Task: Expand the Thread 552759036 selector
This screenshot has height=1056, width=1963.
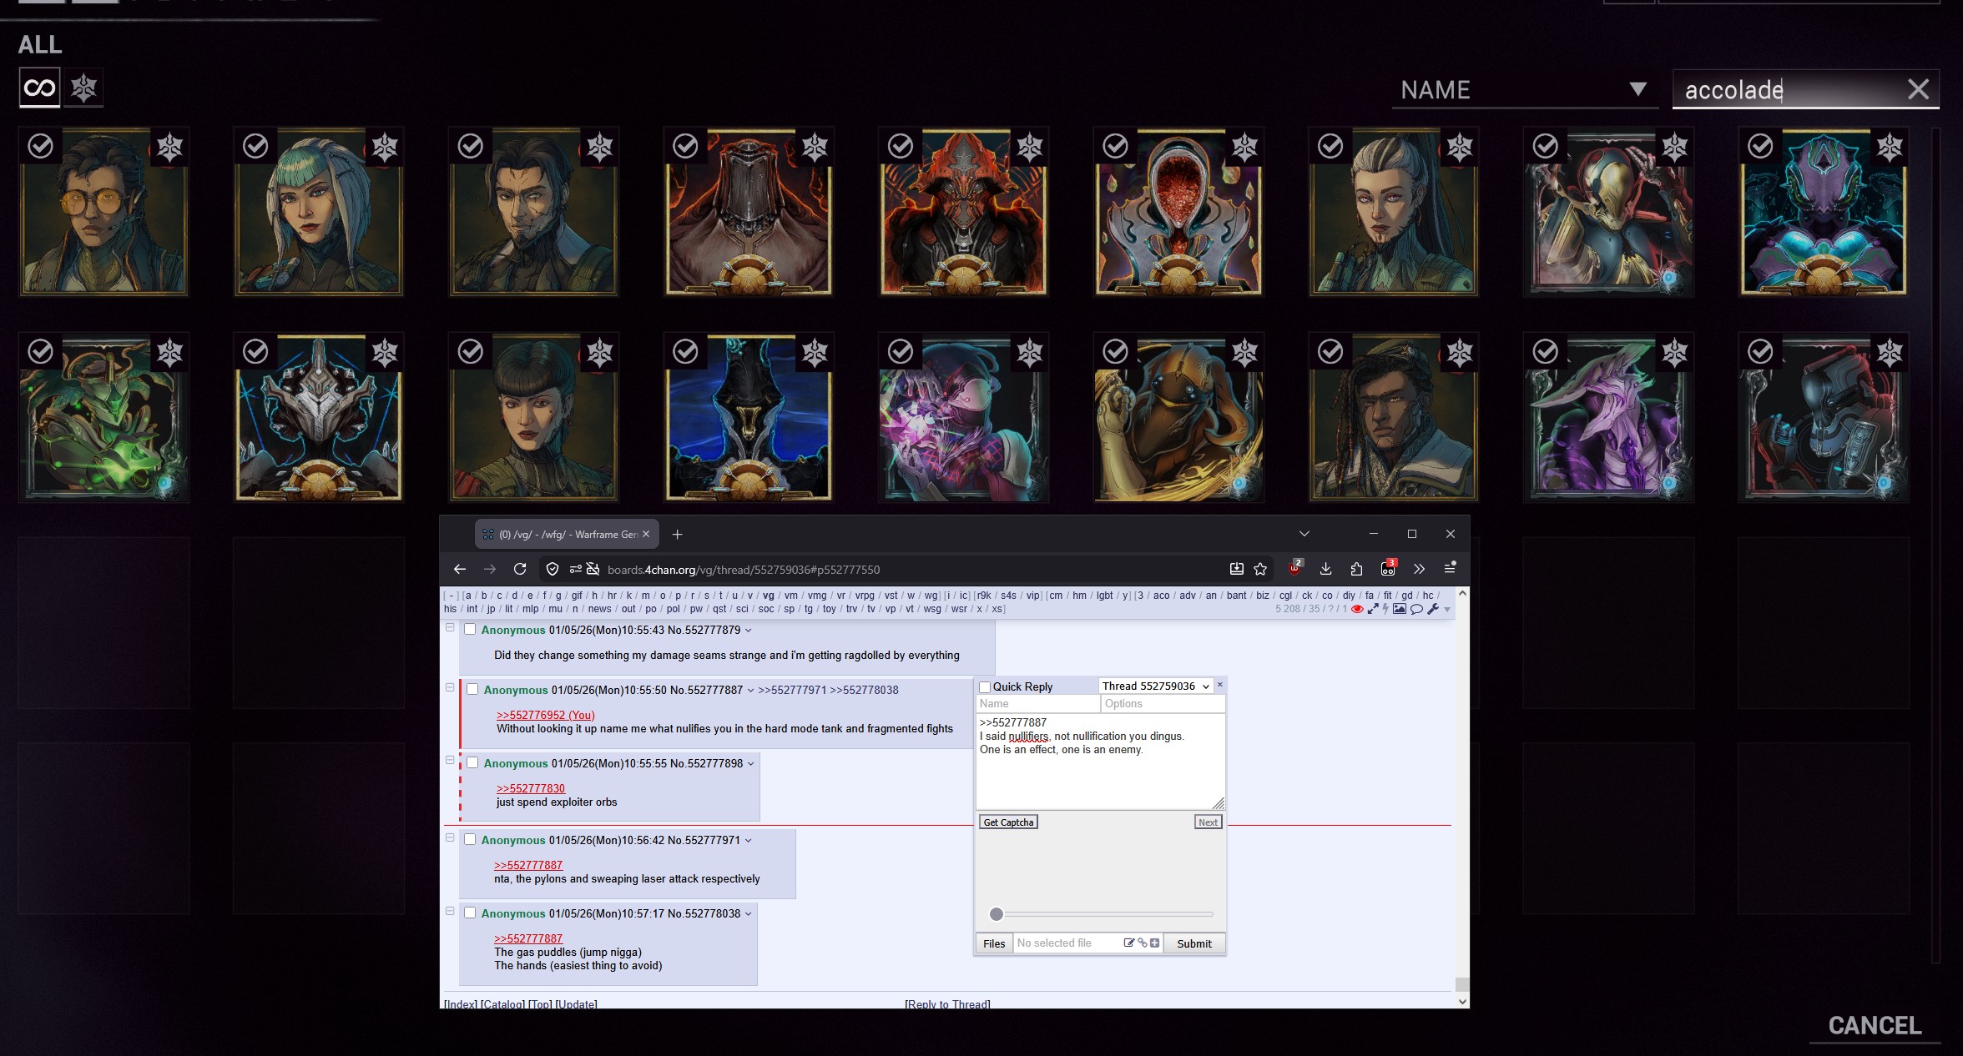Action: [1156, 686]
